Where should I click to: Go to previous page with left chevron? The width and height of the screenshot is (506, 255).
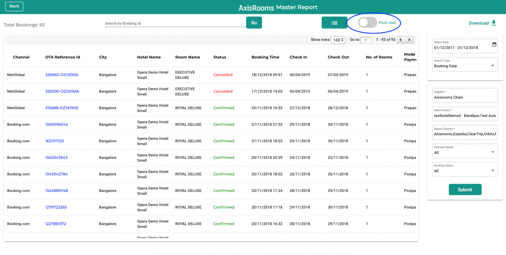(401, 40)
